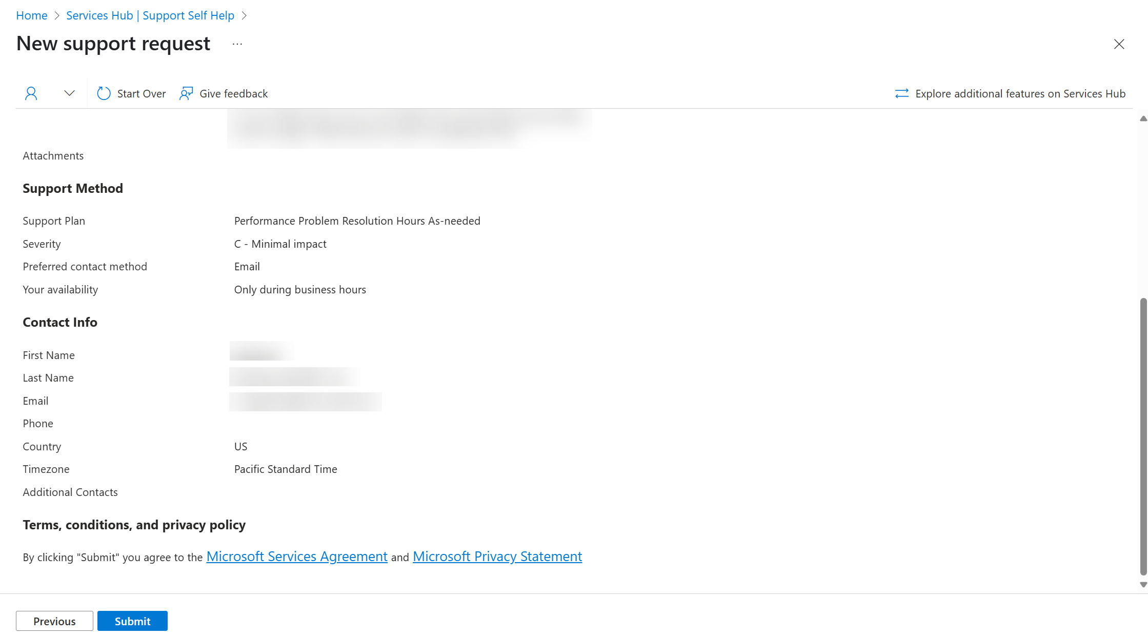Select the Services Hub Support Self Help tab

coord(150,14)
